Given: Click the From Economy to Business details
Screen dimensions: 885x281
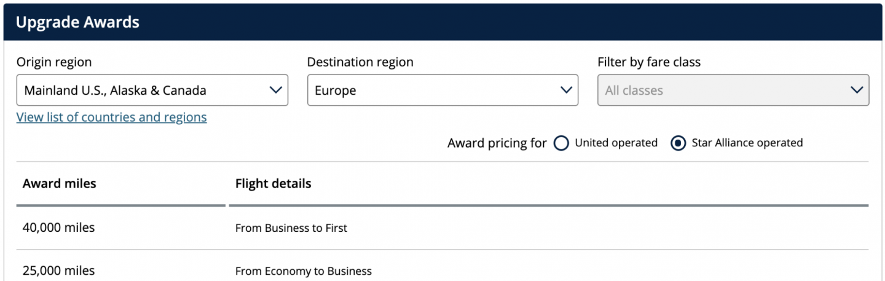Looking at the screenshot, I should (x=303, y=271).
